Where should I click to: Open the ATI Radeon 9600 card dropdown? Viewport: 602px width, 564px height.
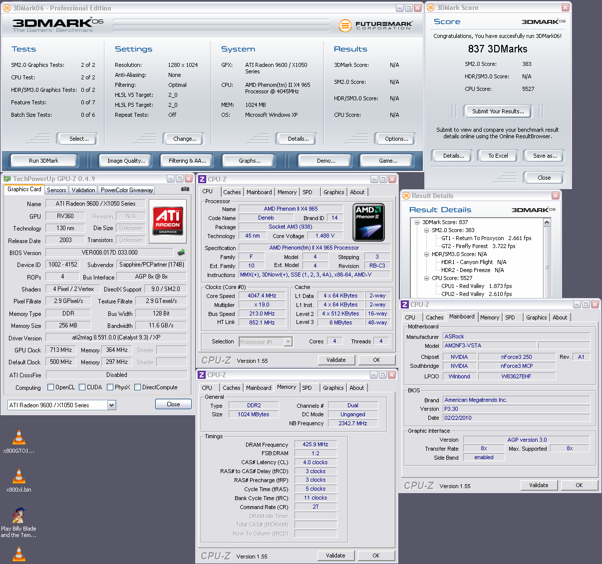pyautogui.click(x=112, y=405)
